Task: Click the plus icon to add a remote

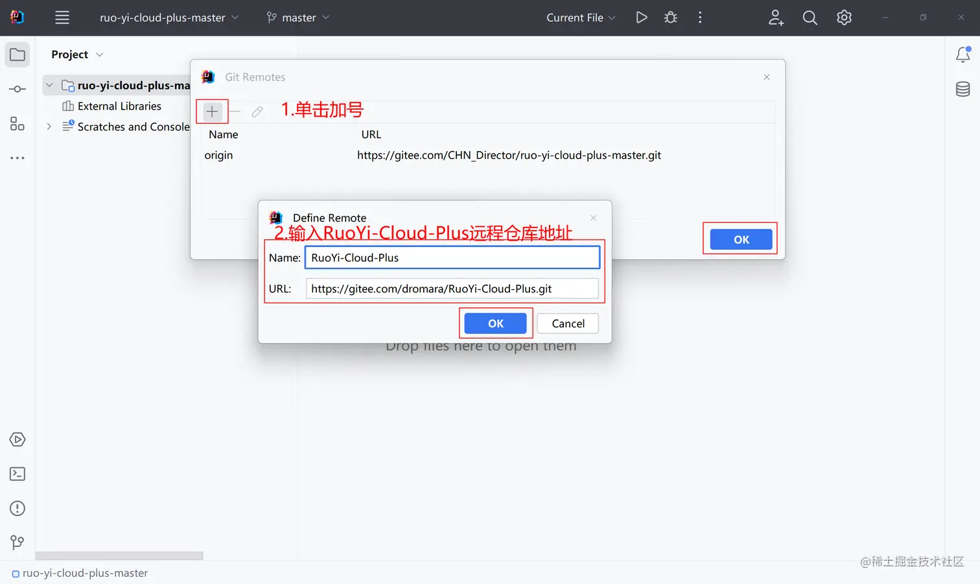Action: pos(212,111)
